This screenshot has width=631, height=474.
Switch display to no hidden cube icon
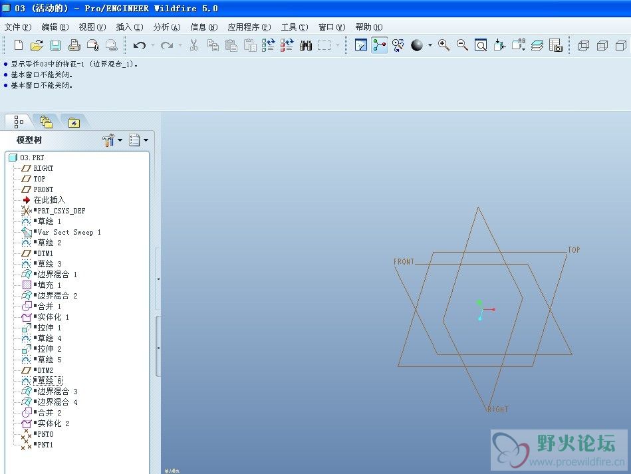[x=621, y=45]
